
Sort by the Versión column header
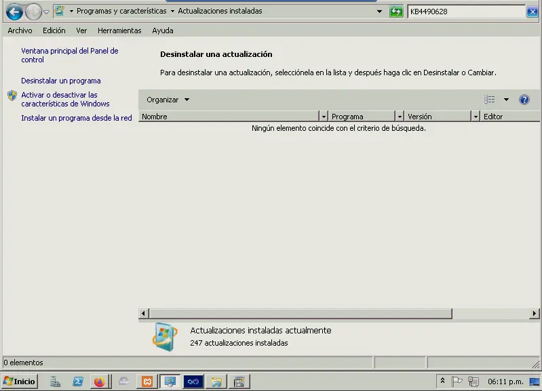tap(438, 117)
